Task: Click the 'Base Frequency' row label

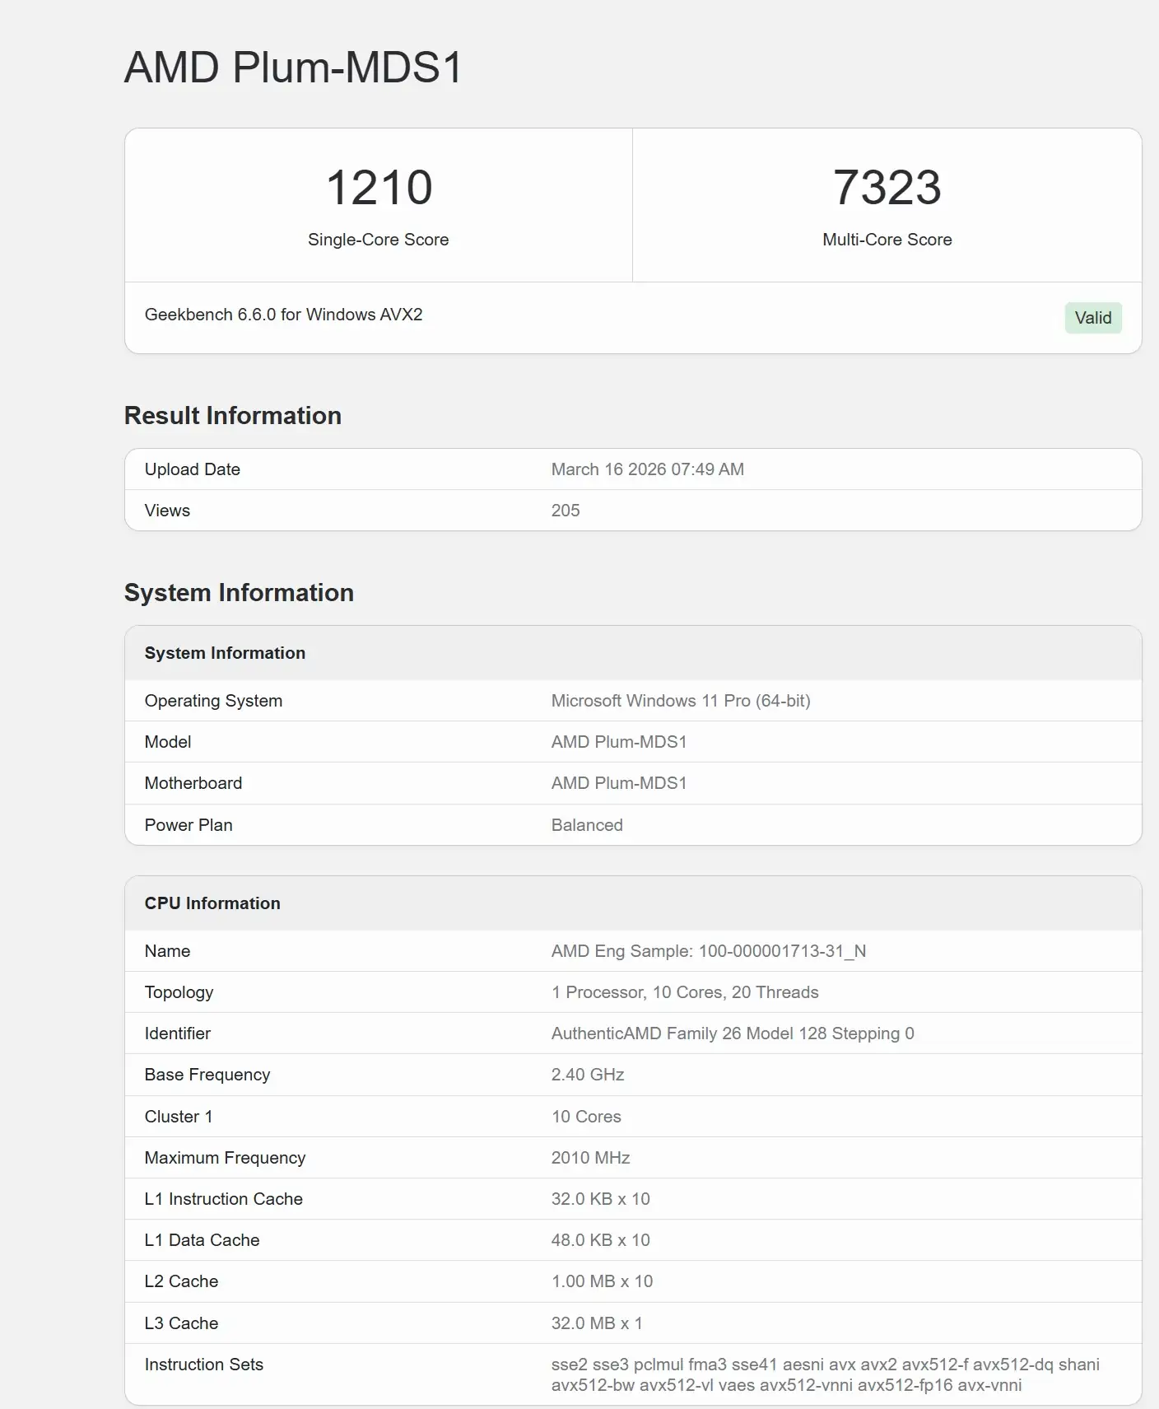Action: [x=207, y=1075]
